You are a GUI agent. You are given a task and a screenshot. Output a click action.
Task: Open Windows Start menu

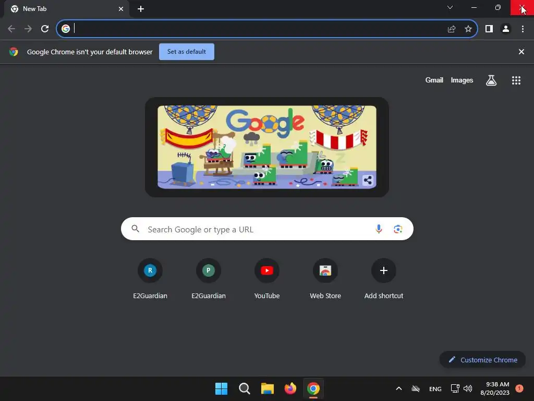pyautogui.click(x=221, y=388)
